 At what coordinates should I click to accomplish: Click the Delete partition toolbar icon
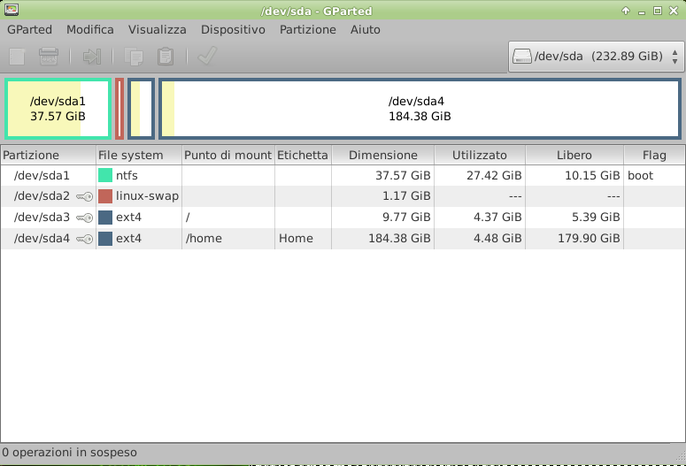(x=49, y=57)
